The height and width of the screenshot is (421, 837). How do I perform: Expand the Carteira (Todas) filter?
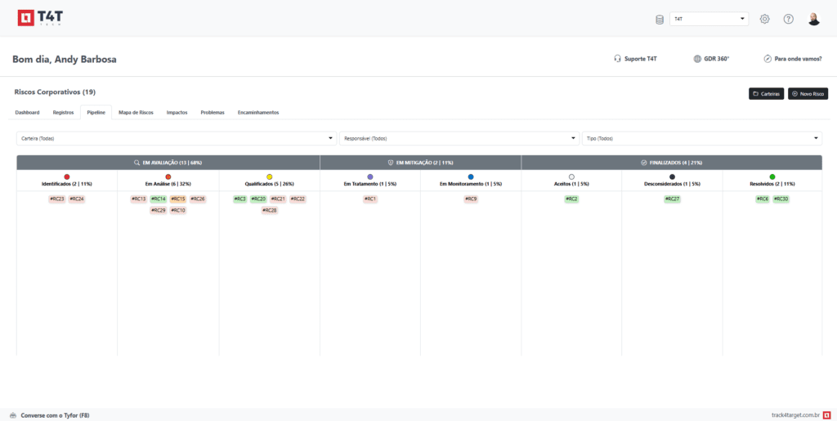point(176,138)
